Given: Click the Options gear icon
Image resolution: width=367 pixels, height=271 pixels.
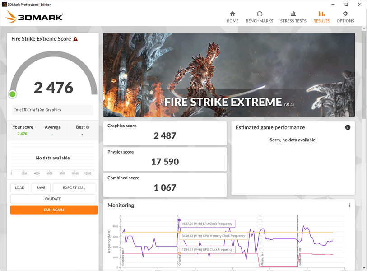Looking at the screenshot, I should (345, 14).
